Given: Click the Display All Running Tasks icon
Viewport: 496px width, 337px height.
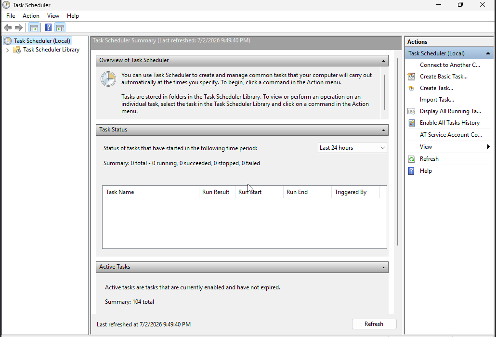Looking at the screenshot, I should [411, 111].
